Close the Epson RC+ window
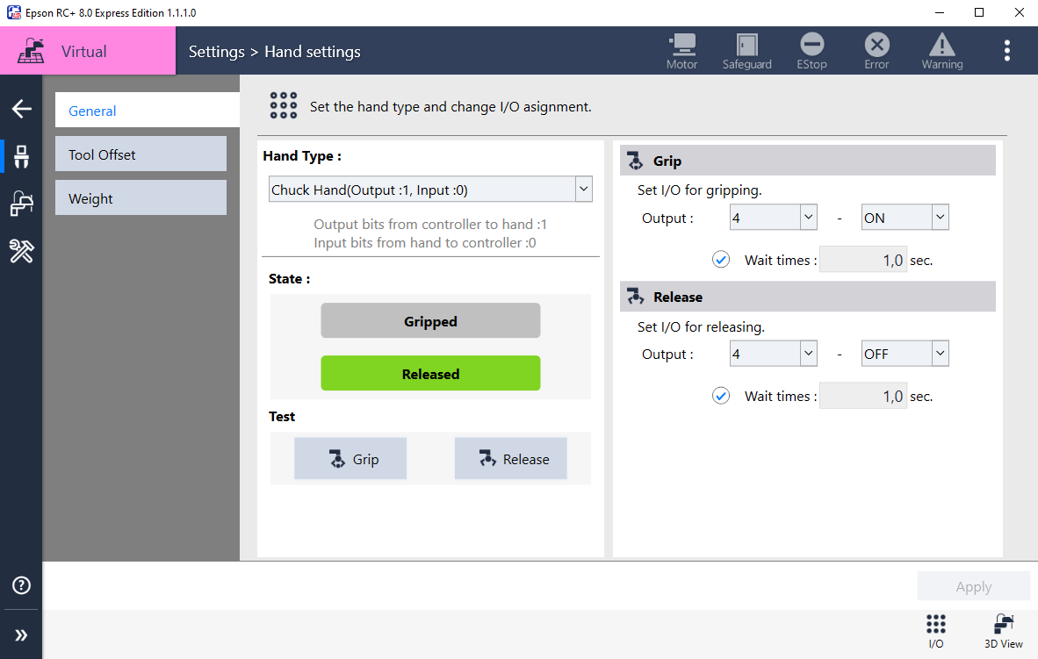This screenshot has height=659, width=1038. (x=1019, y=12)
